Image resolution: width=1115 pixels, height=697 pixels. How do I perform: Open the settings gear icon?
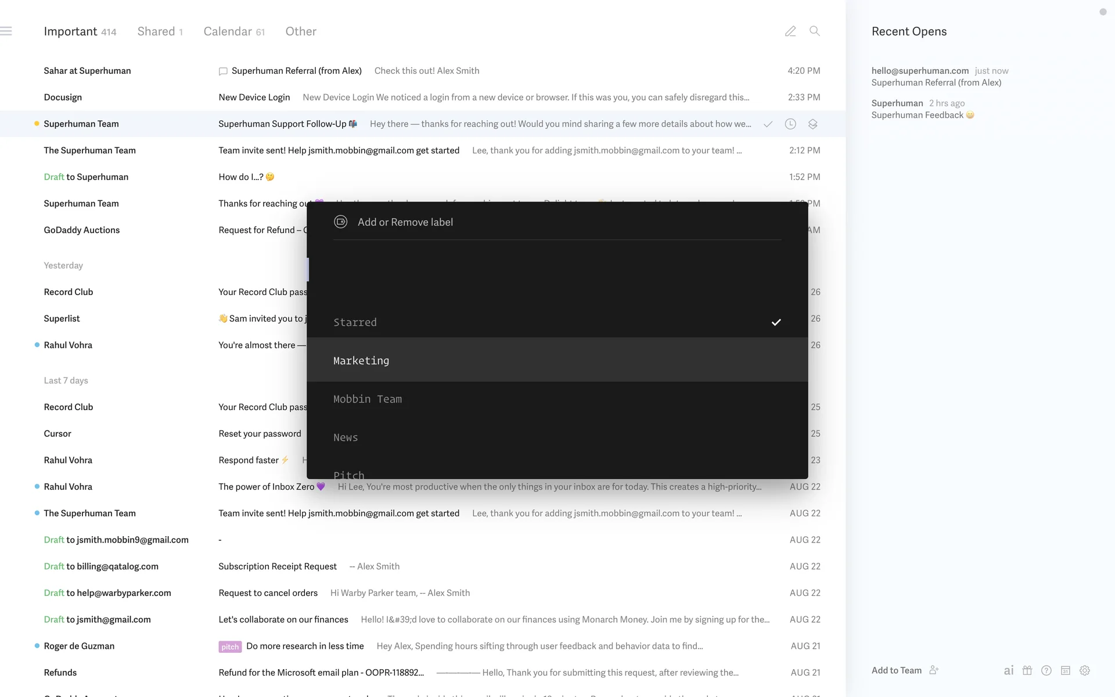(x=1085, y=670)
